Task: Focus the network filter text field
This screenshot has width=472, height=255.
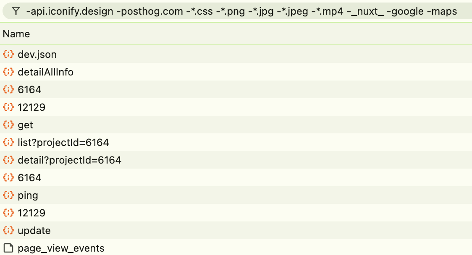Action: [241, 11]
